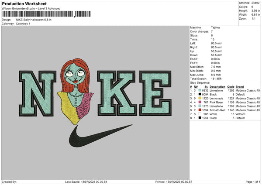Viewport: 262px width, 185px height.
Task: Click the Zoom value 1:1
Action: point(253,18)
